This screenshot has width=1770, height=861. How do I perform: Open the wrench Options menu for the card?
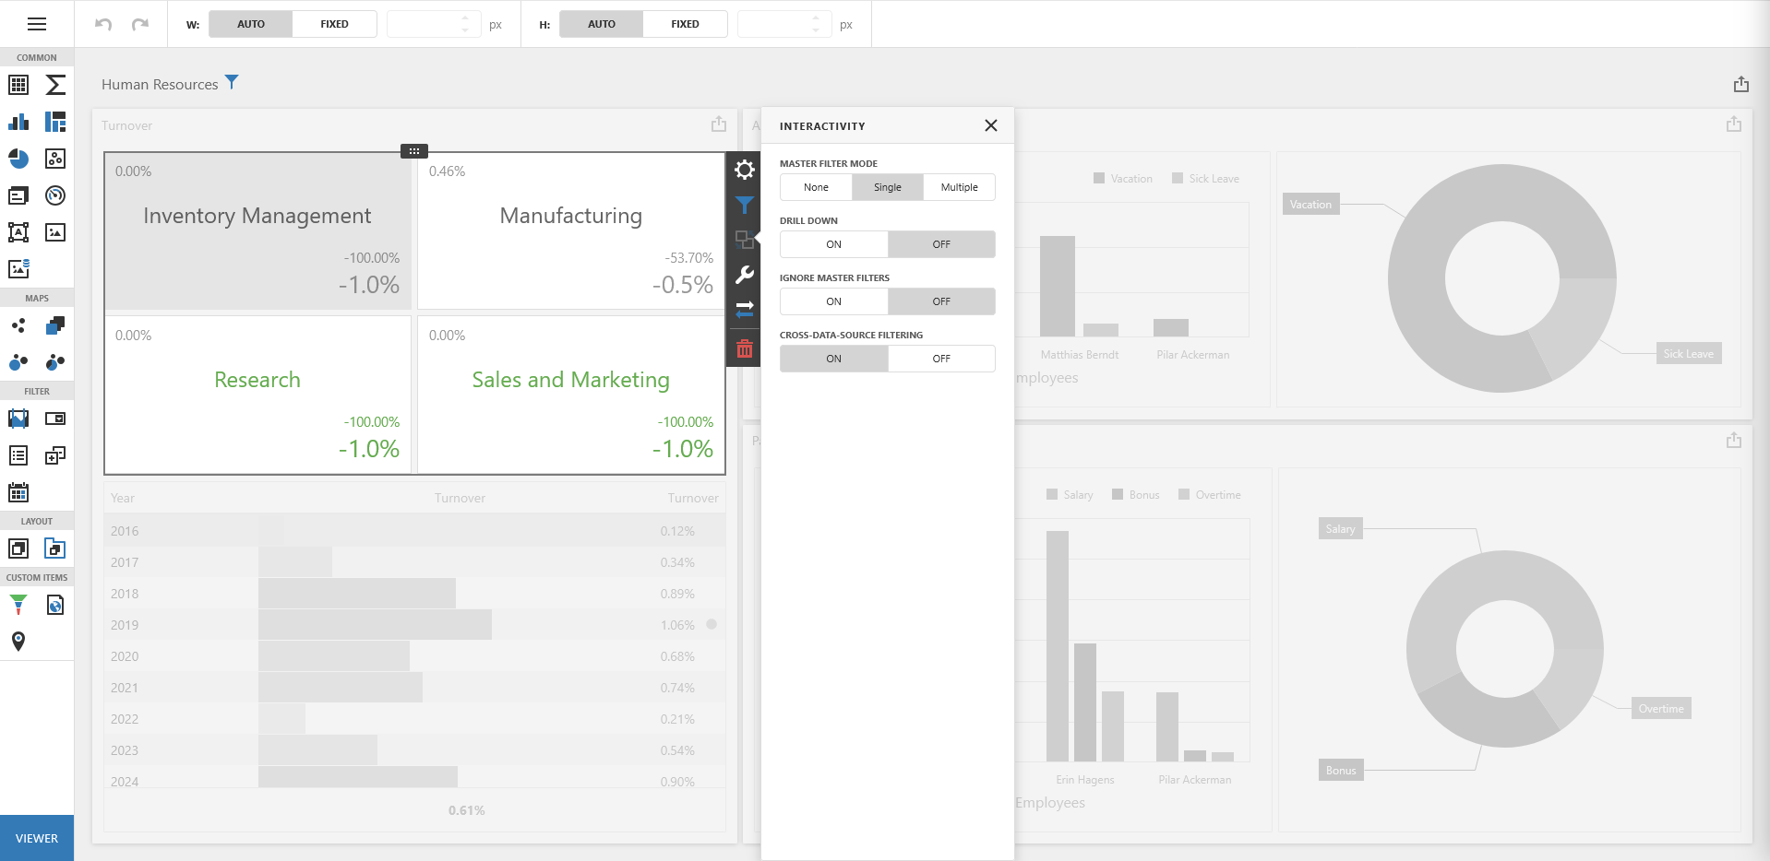(745, 275)
